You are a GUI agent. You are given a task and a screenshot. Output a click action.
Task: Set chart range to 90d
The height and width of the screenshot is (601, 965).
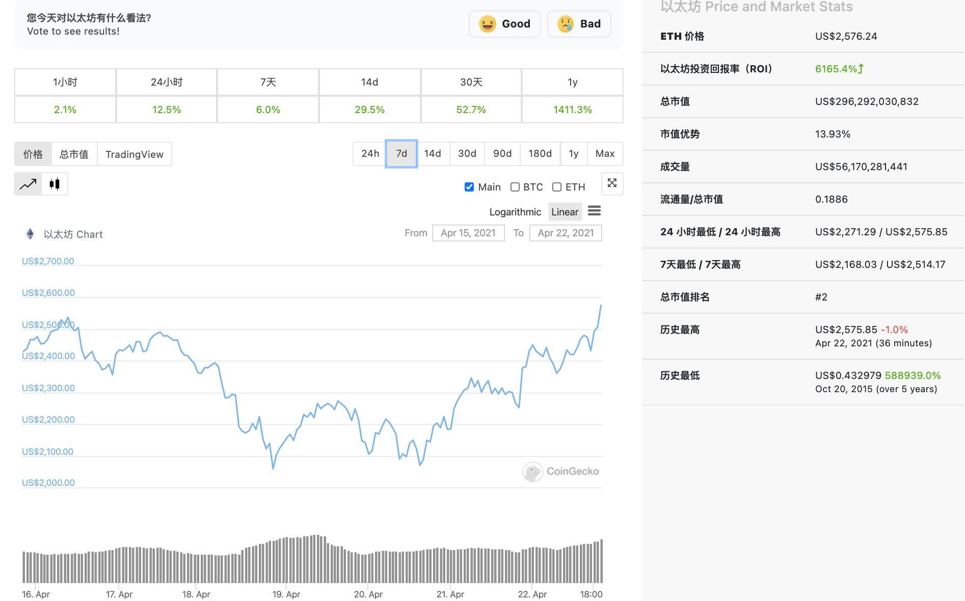(x=502, y=153)
